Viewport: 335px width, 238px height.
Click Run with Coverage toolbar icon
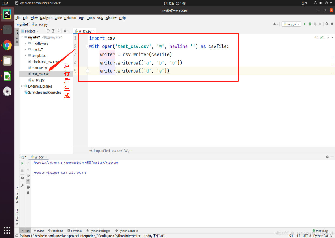315,24
